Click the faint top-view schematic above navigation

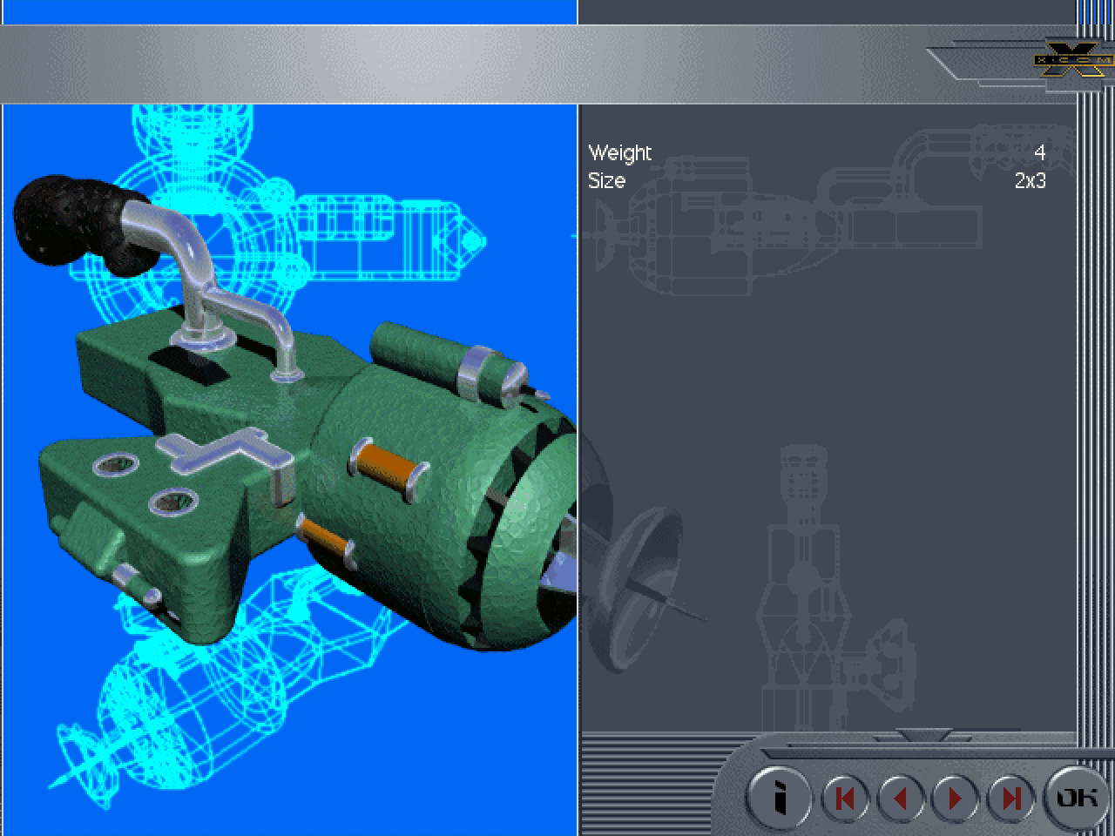tap(801, 592)
